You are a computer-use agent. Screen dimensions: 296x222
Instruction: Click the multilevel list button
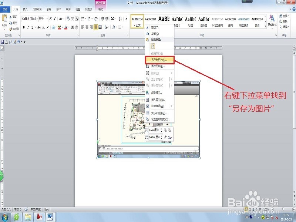point(96,19)
